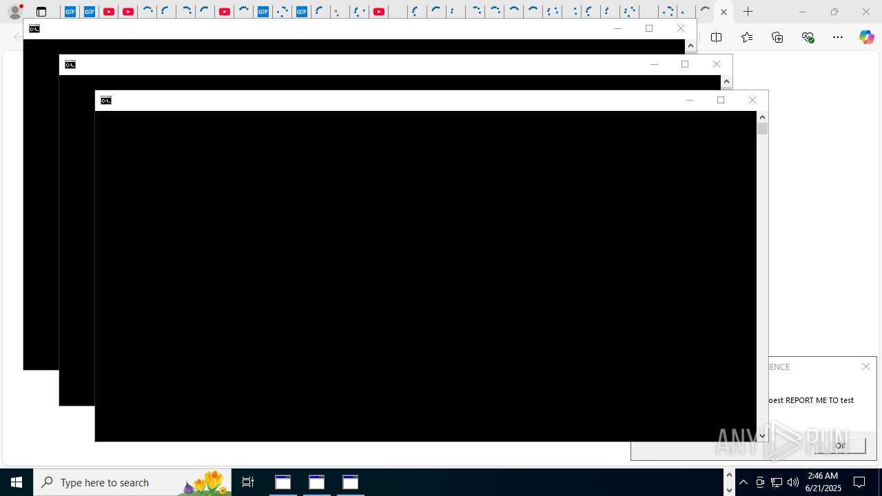Close the Edge browser window

[x=866, y=12]
